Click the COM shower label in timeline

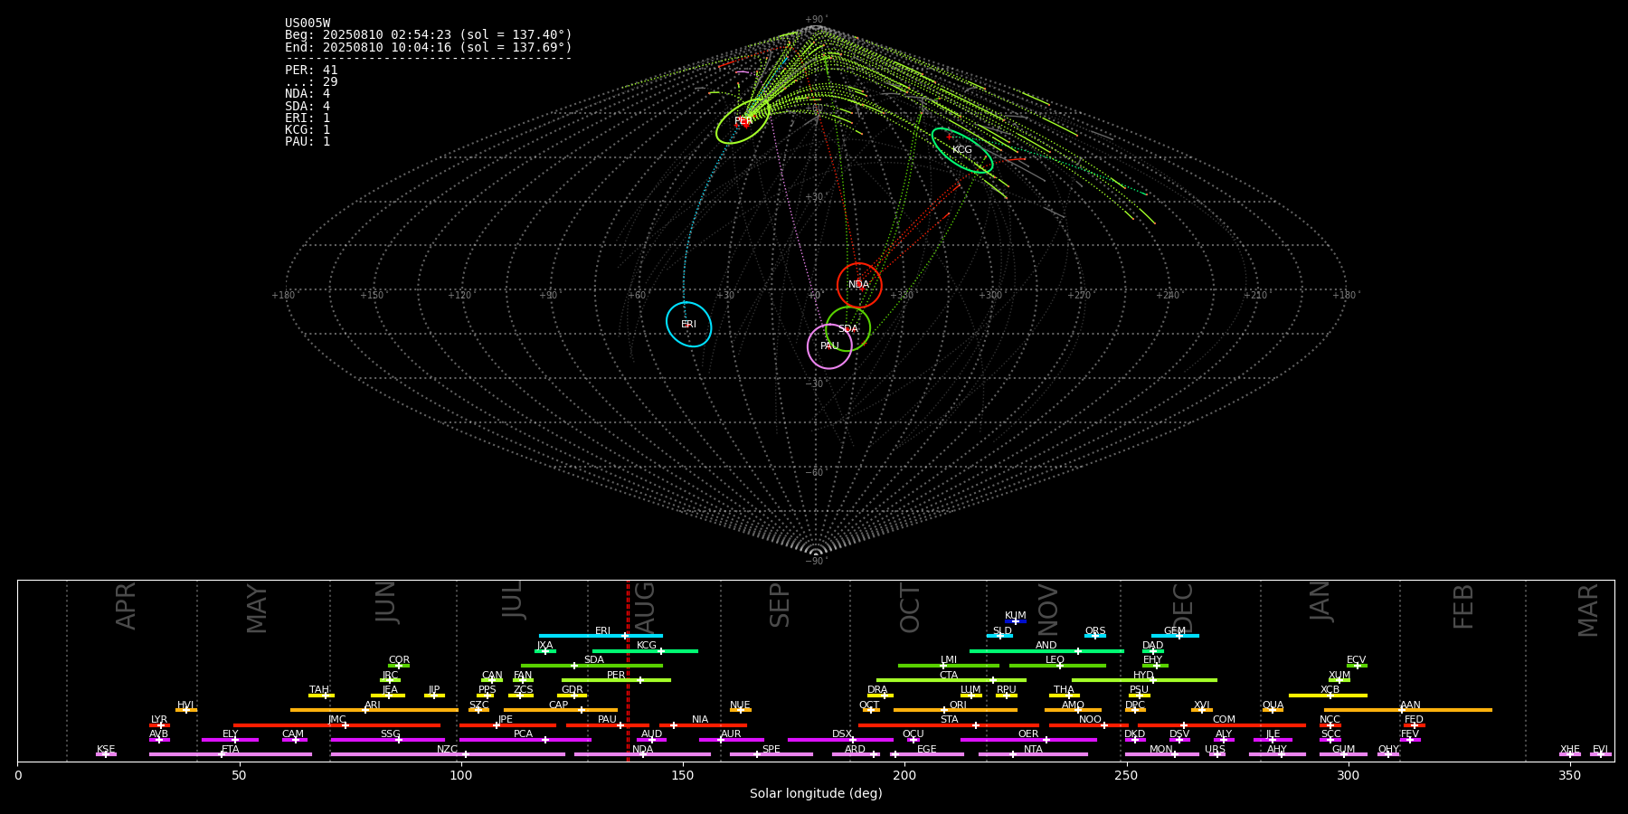pos(1224,720)
